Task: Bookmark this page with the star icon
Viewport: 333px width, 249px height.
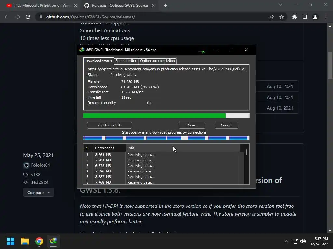Action: [x=282, y=17]
